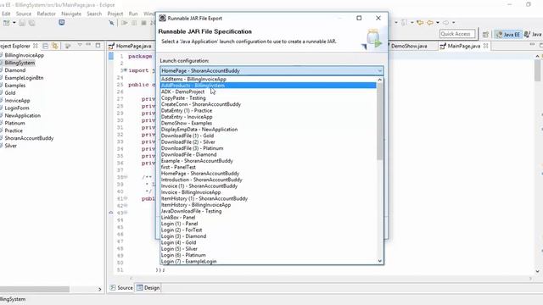Click the Save All icon in toolbar
This screenshot has width=543, height=305.
pos(32,23)
